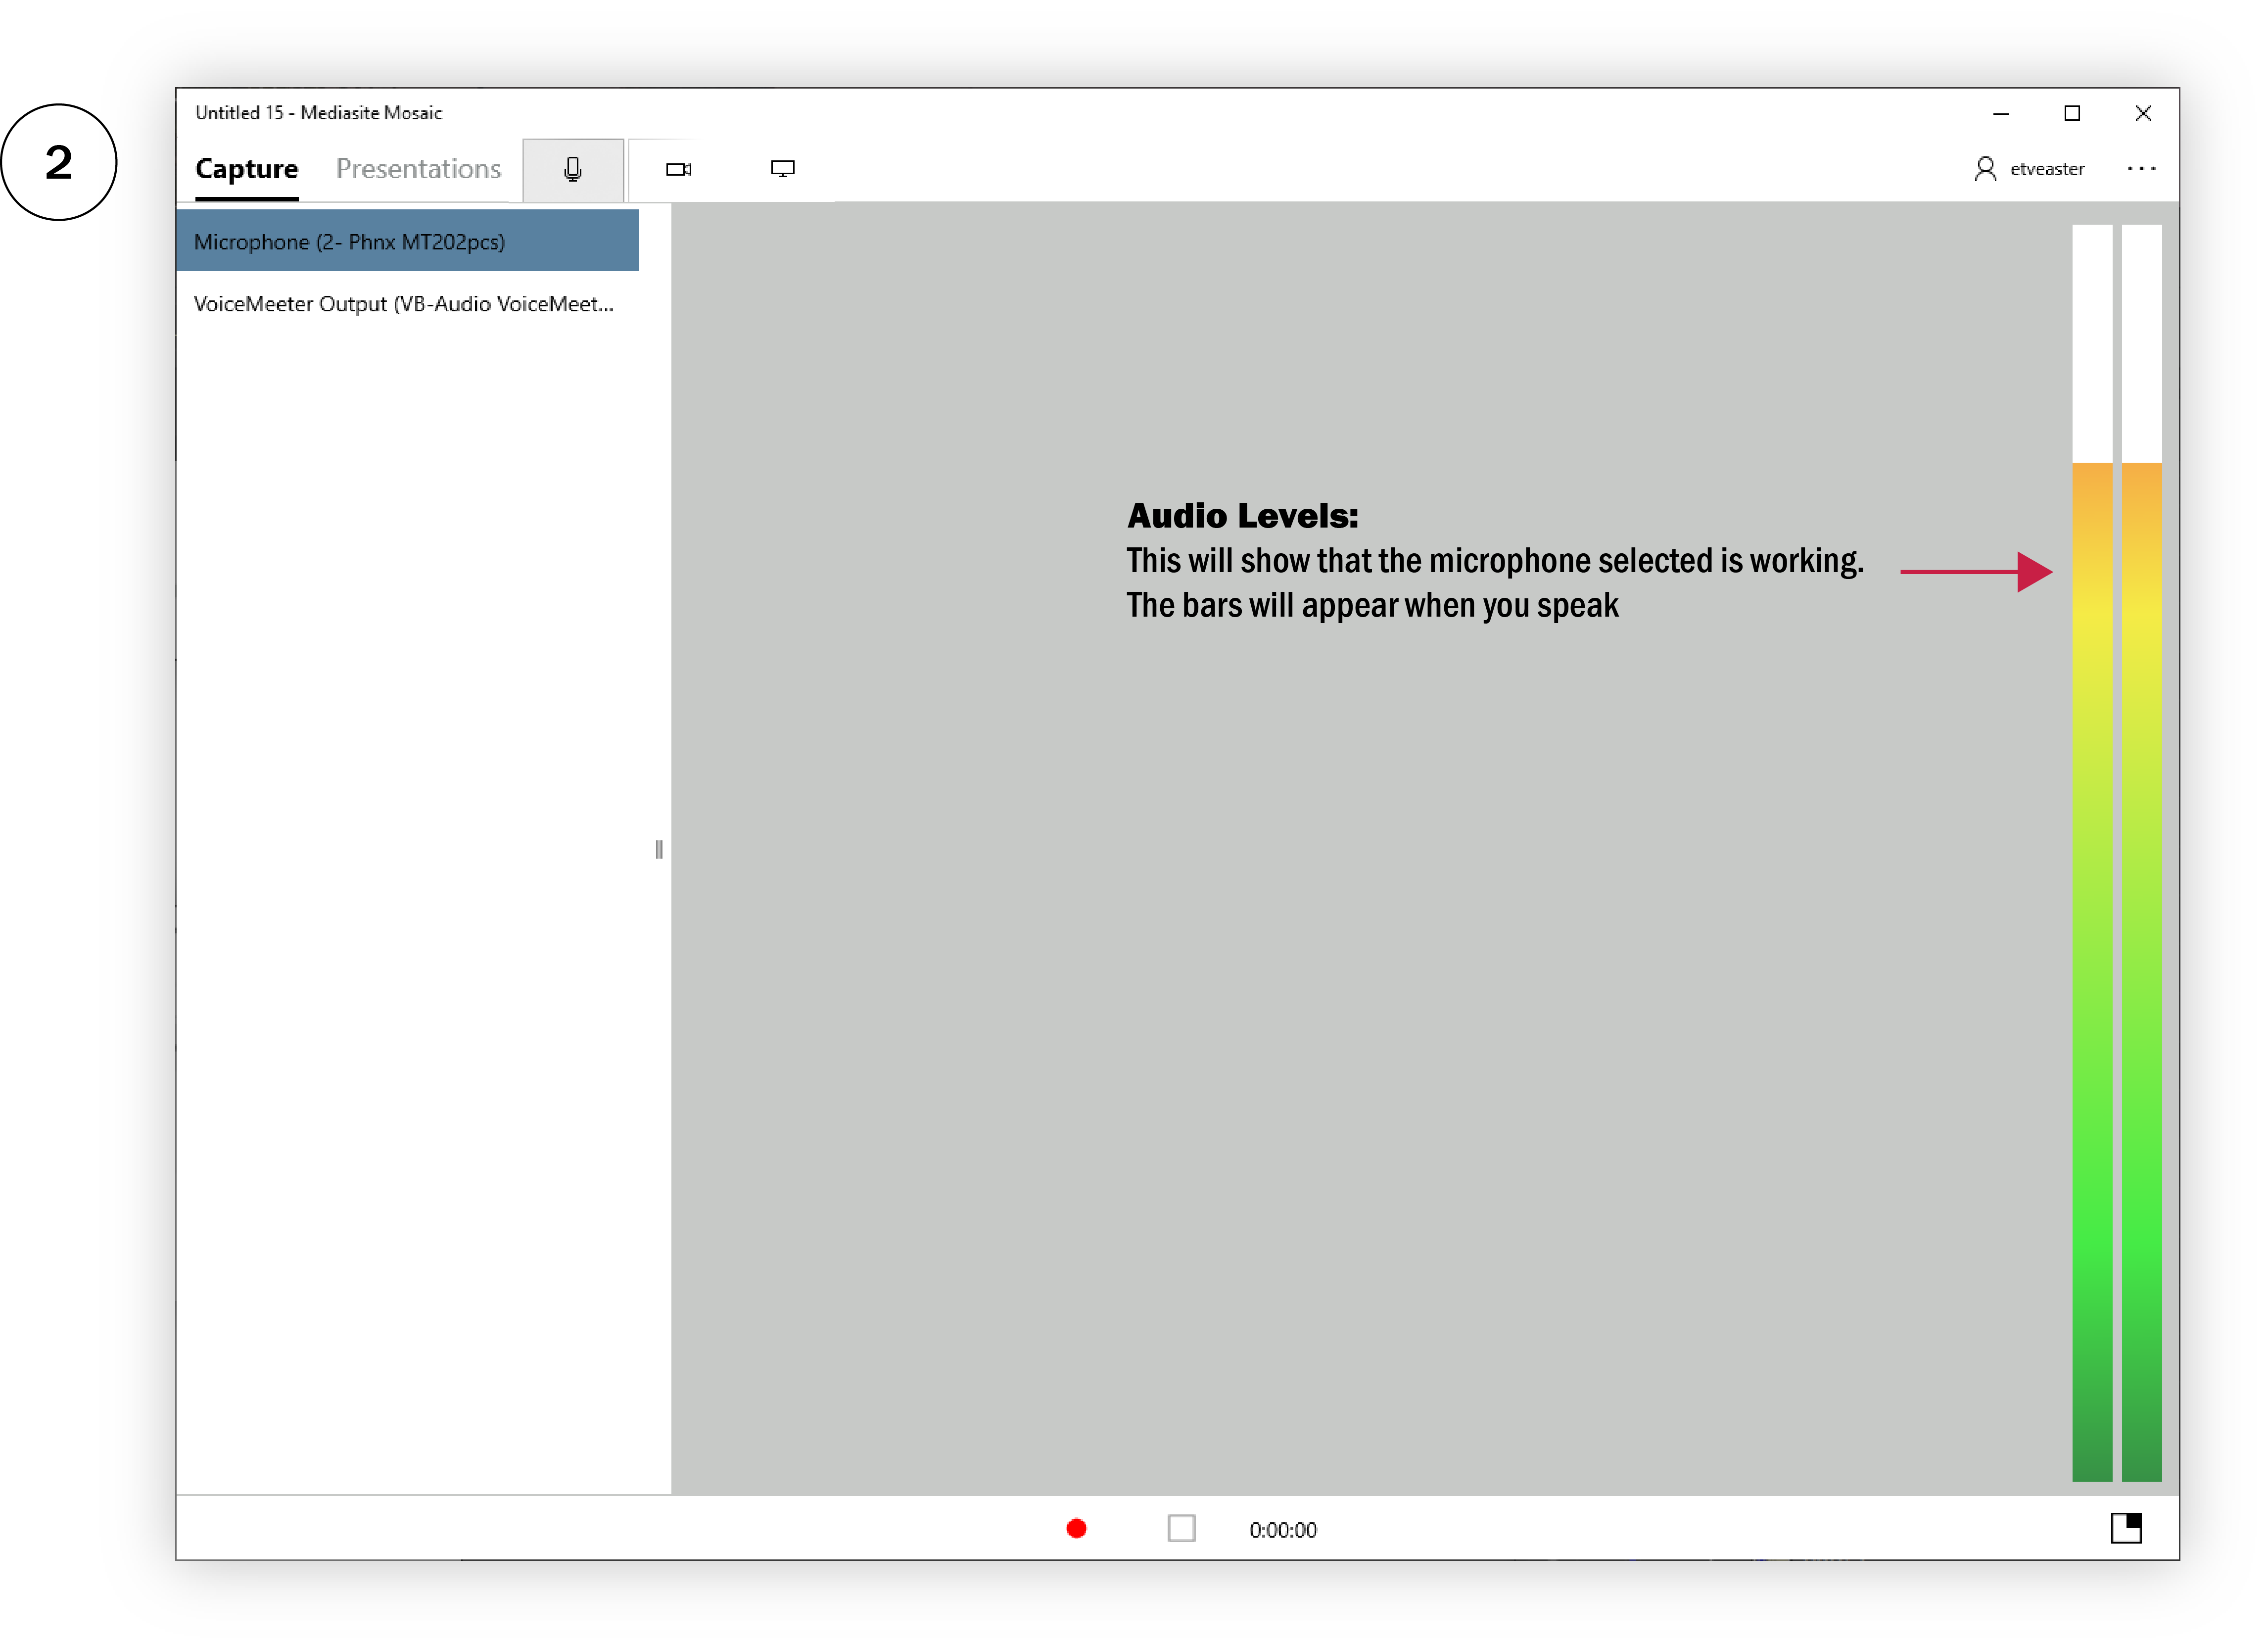
Task: Close the Mediasite Mosaic window
Action: (2143, 113)
